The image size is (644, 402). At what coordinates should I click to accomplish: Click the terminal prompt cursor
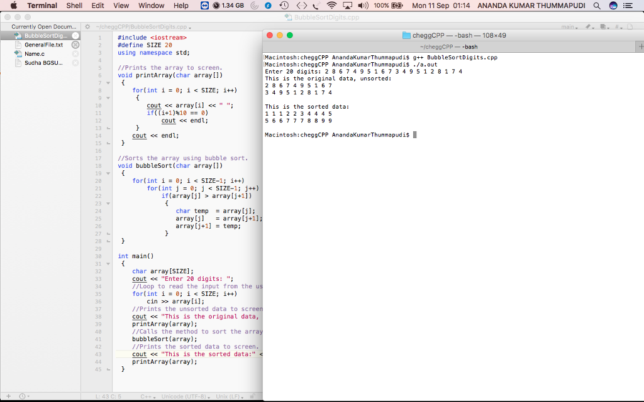(415, 135)
